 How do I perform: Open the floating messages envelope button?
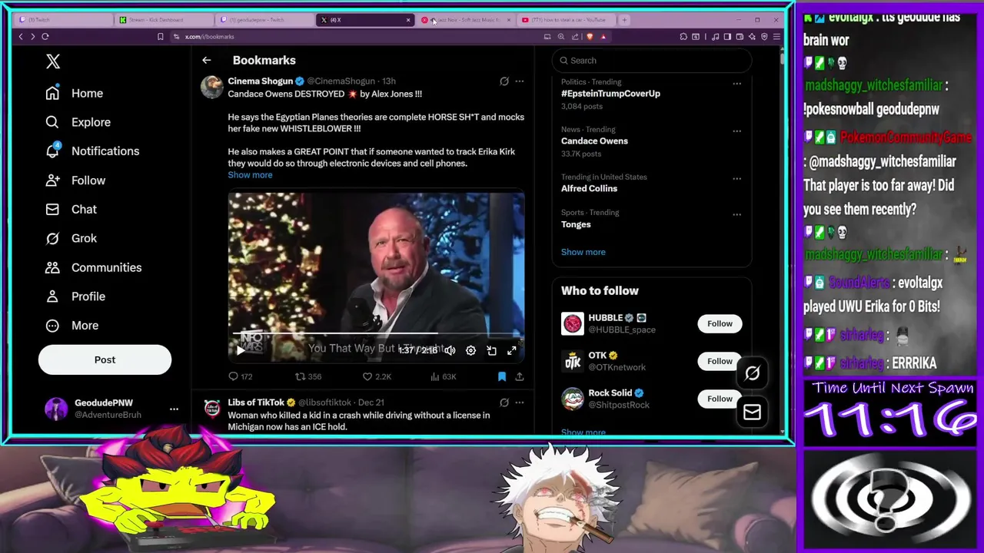pyautogui.click(x=752, y=412)
